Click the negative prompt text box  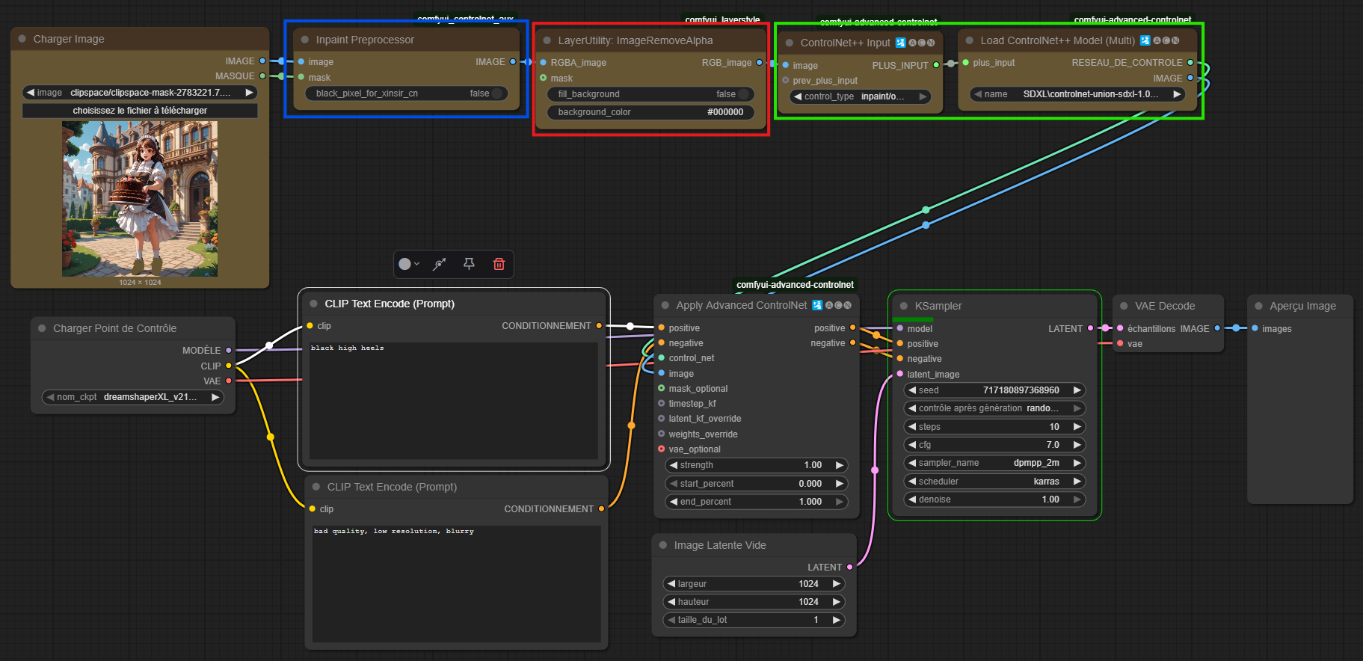click(x=456, y=583)
